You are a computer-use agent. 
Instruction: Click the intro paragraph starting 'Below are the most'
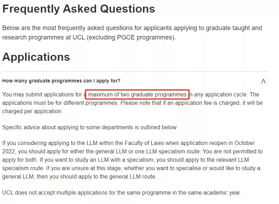[x=132, y=33]
